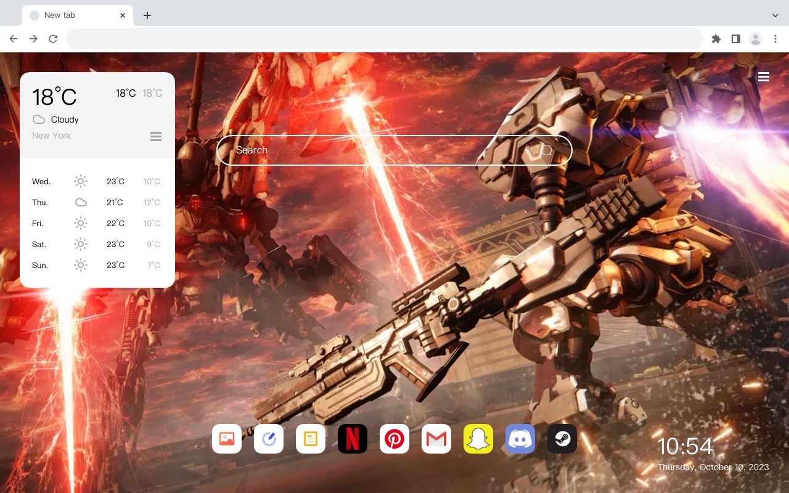
Task: Open the Gmail shortcut
Action: pos(436,439)
